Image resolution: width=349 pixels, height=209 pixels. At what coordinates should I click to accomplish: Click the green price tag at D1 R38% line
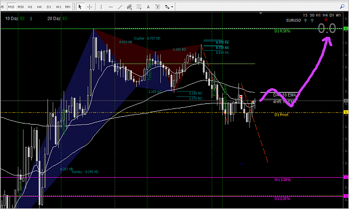(346, 28)
